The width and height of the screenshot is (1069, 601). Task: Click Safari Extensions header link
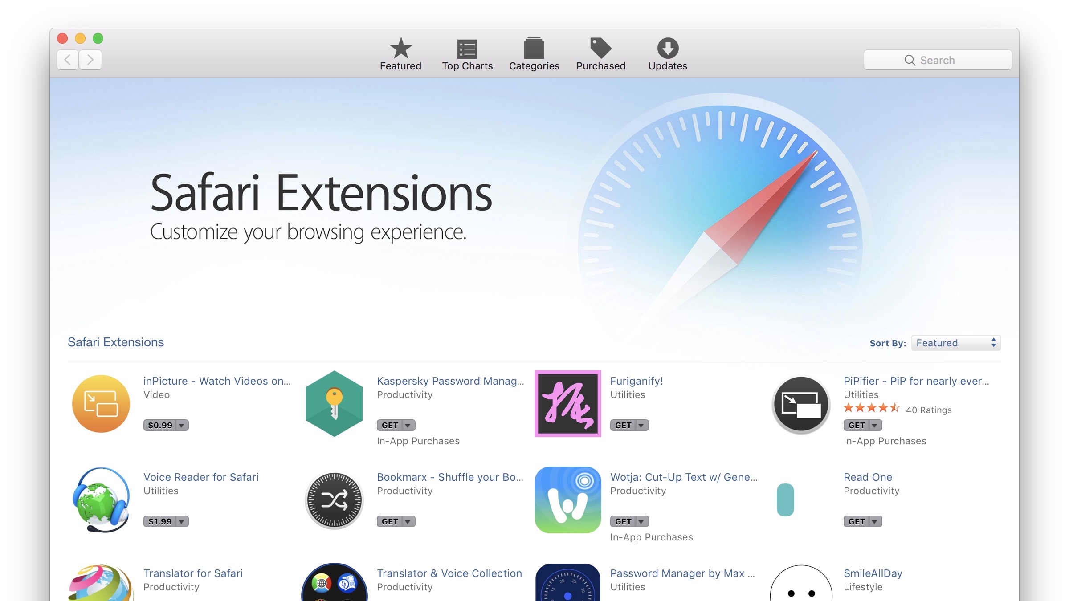(x=115, y=341)
